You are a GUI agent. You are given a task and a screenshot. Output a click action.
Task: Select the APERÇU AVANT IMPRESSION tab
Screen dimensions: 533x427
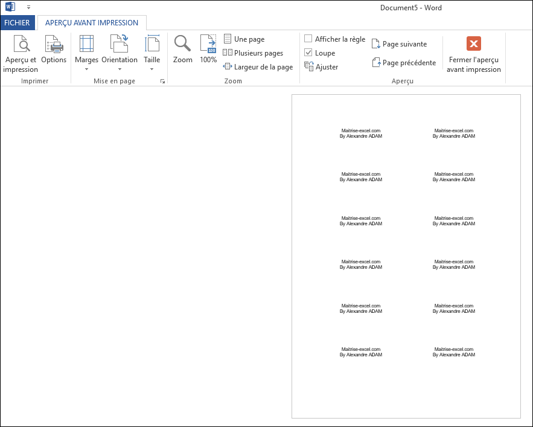pyautogui.click(x=92, y=23)
